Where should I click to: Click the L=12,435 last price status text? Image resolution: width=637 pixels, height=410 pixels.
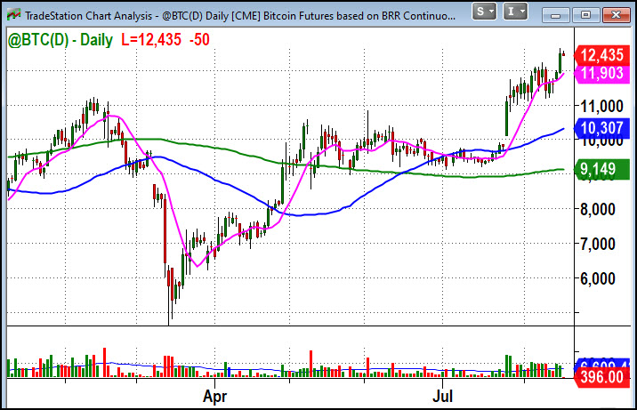[151, 40]
